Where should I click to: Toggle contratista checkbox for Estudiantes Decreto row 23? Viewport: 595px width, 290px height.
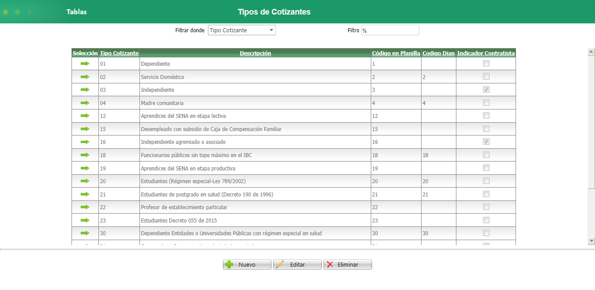(x=486, y=220)
